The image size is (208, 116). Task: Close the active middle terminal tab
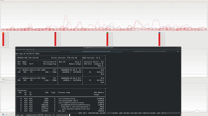pos(121,51)
